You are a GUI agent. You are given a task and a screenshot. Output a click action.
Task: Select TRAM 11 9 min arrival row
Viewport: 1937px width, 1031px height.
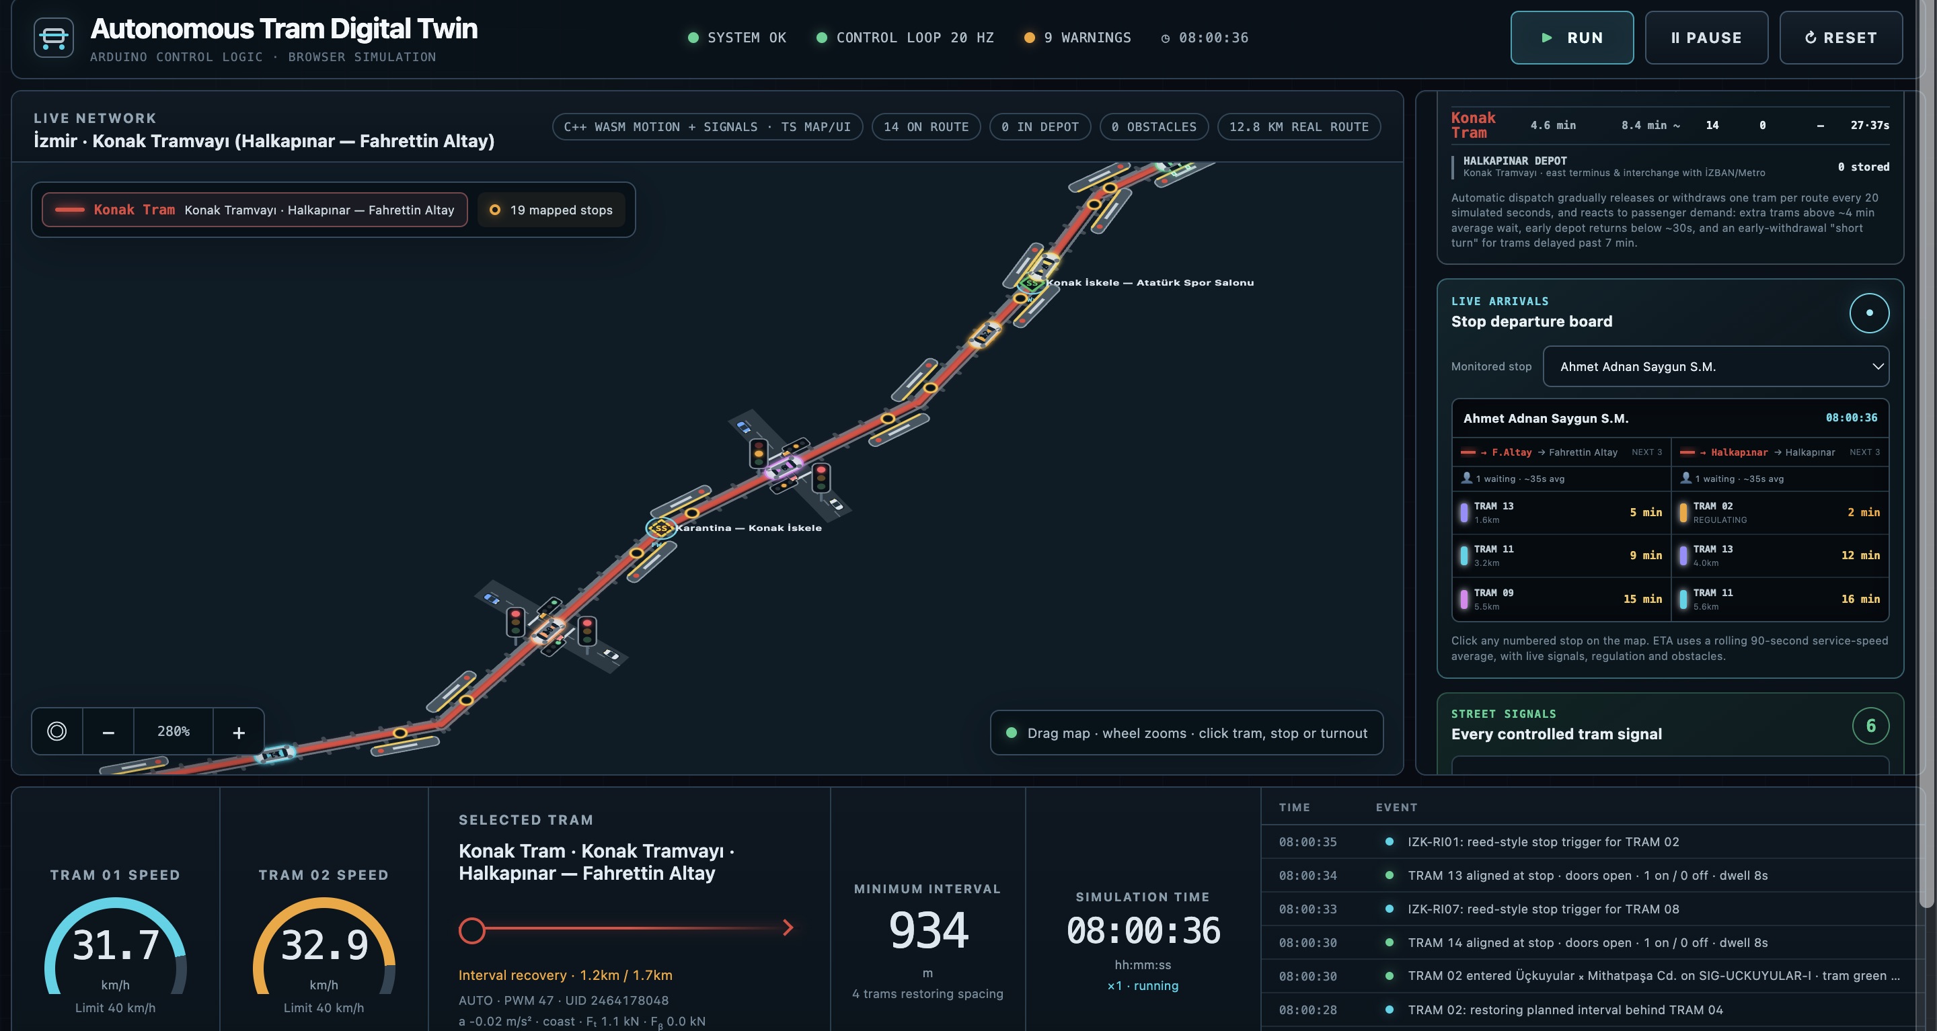(x=1561, y=555)
